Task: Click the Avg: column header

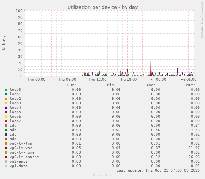Action: click(151, 85)
